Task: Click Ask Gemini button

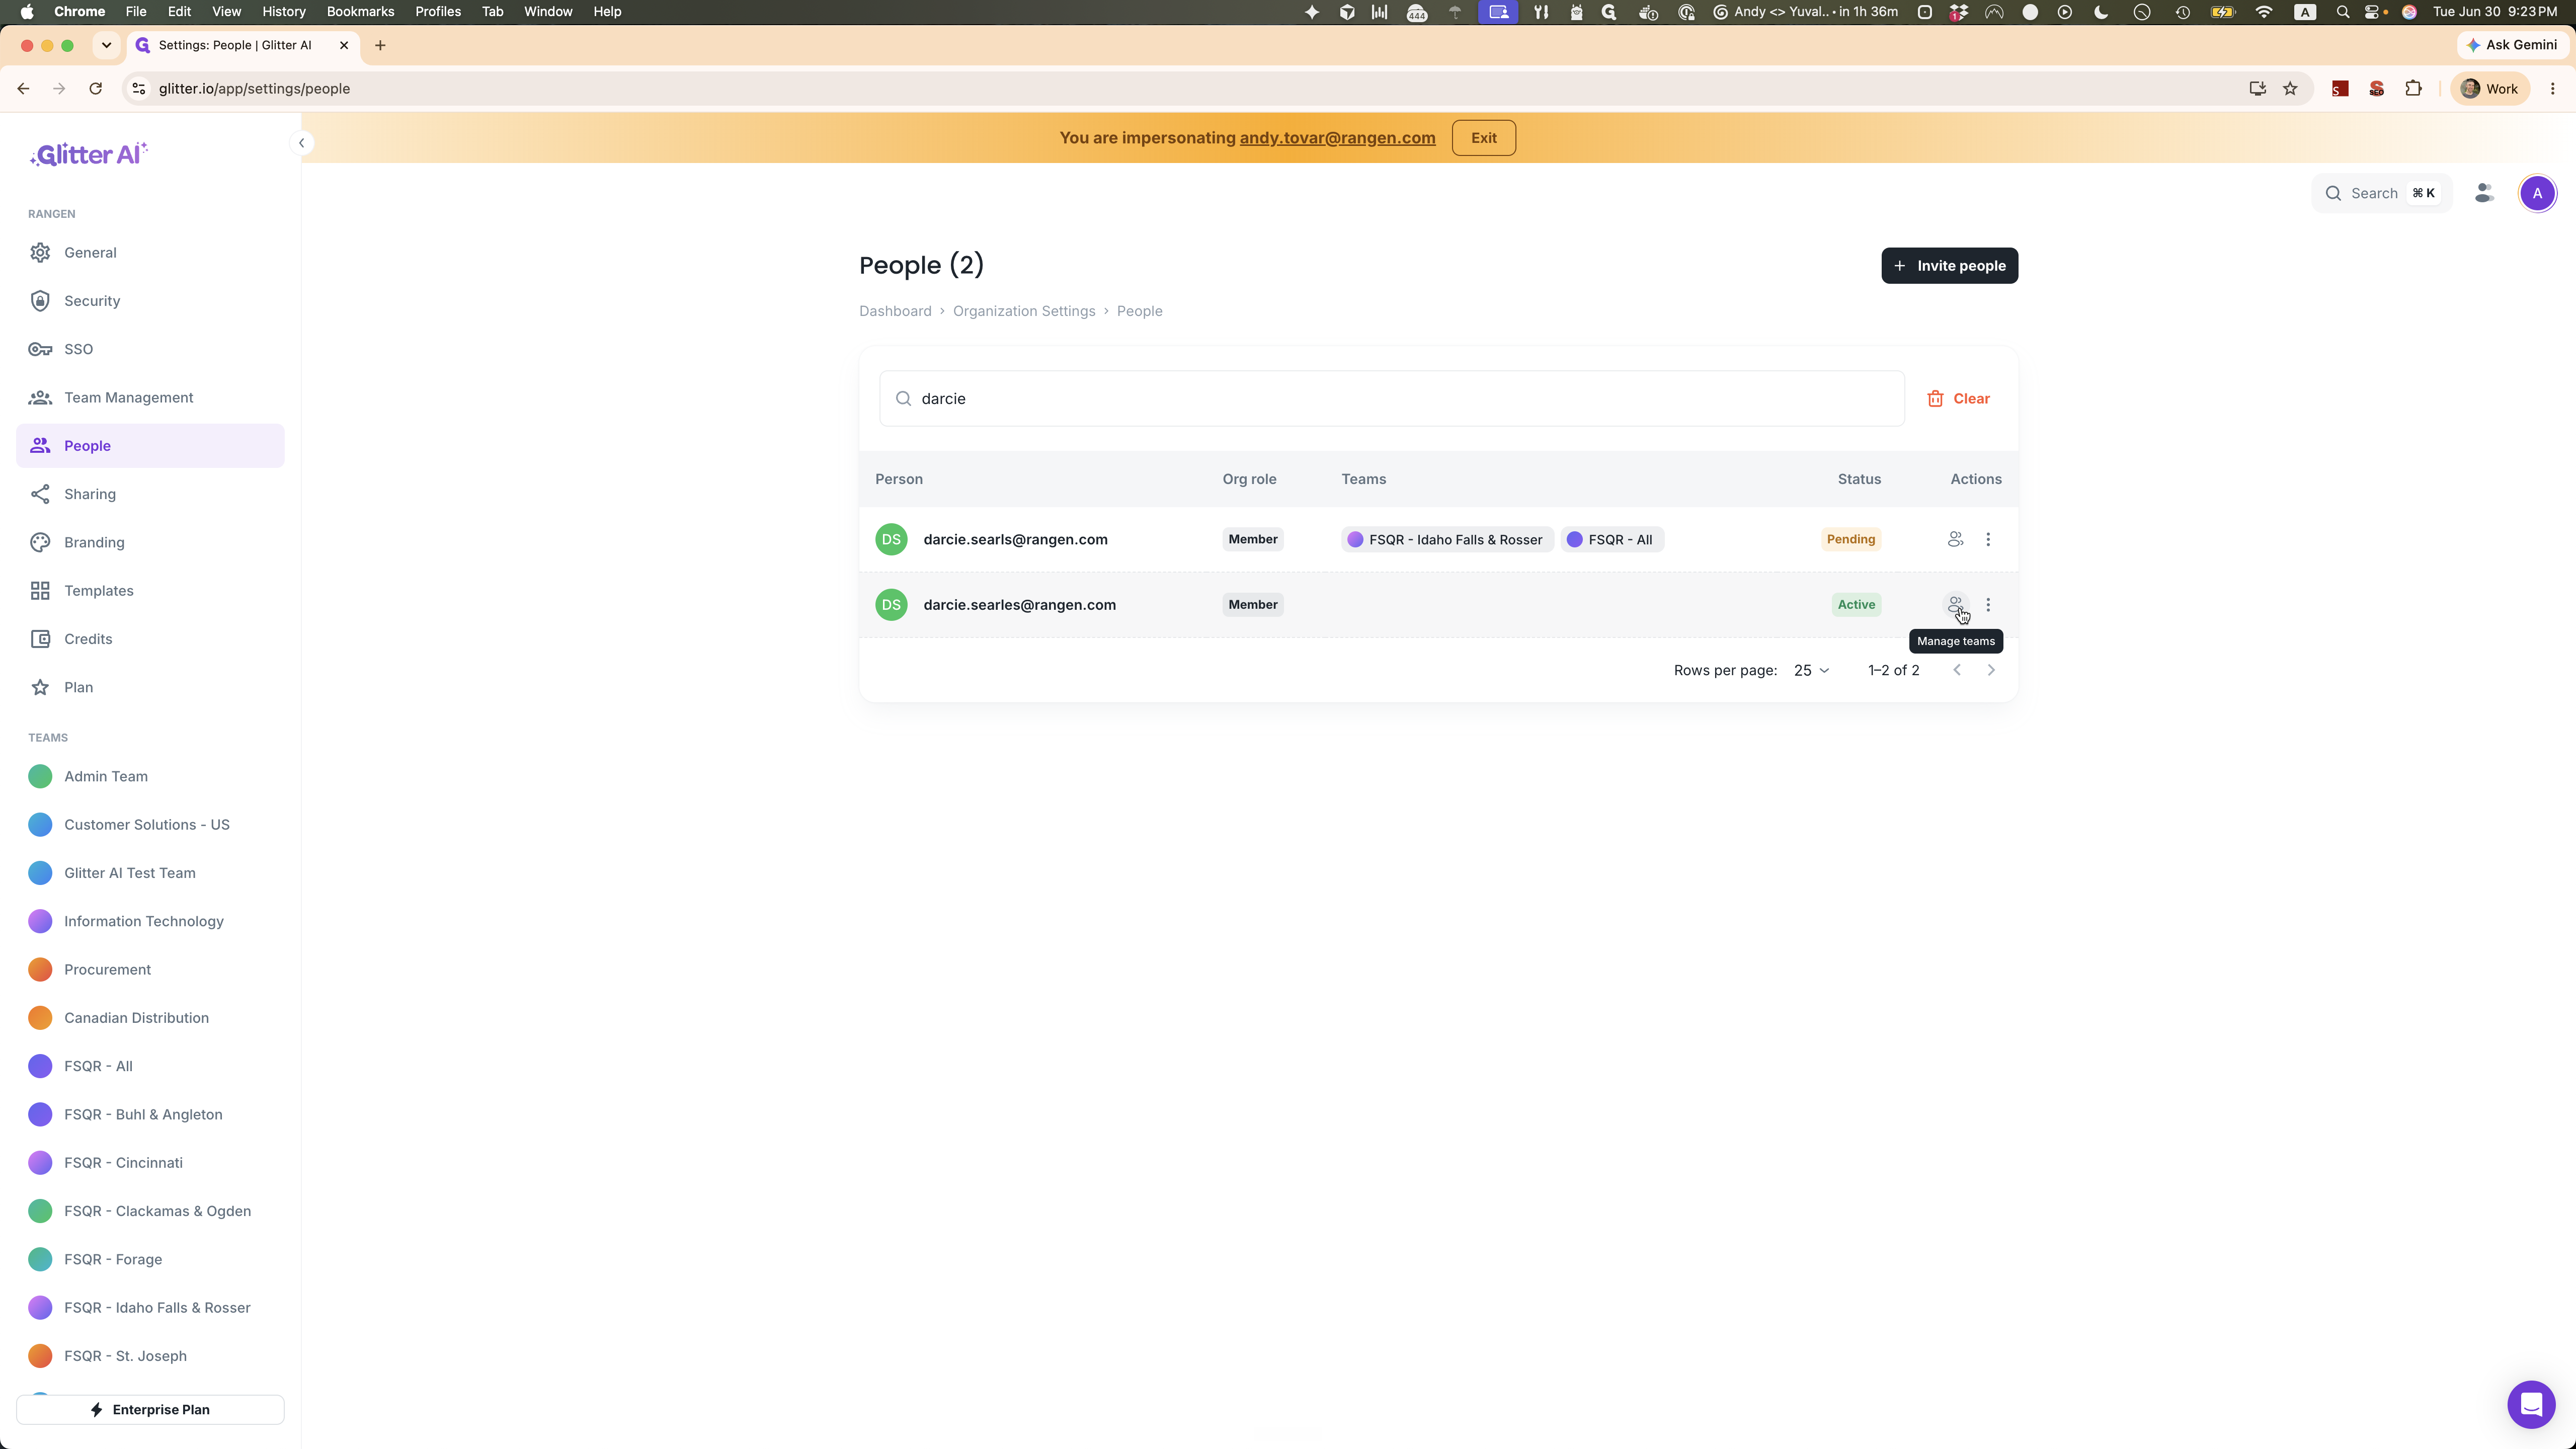Action: click(x=2512, y=45)
